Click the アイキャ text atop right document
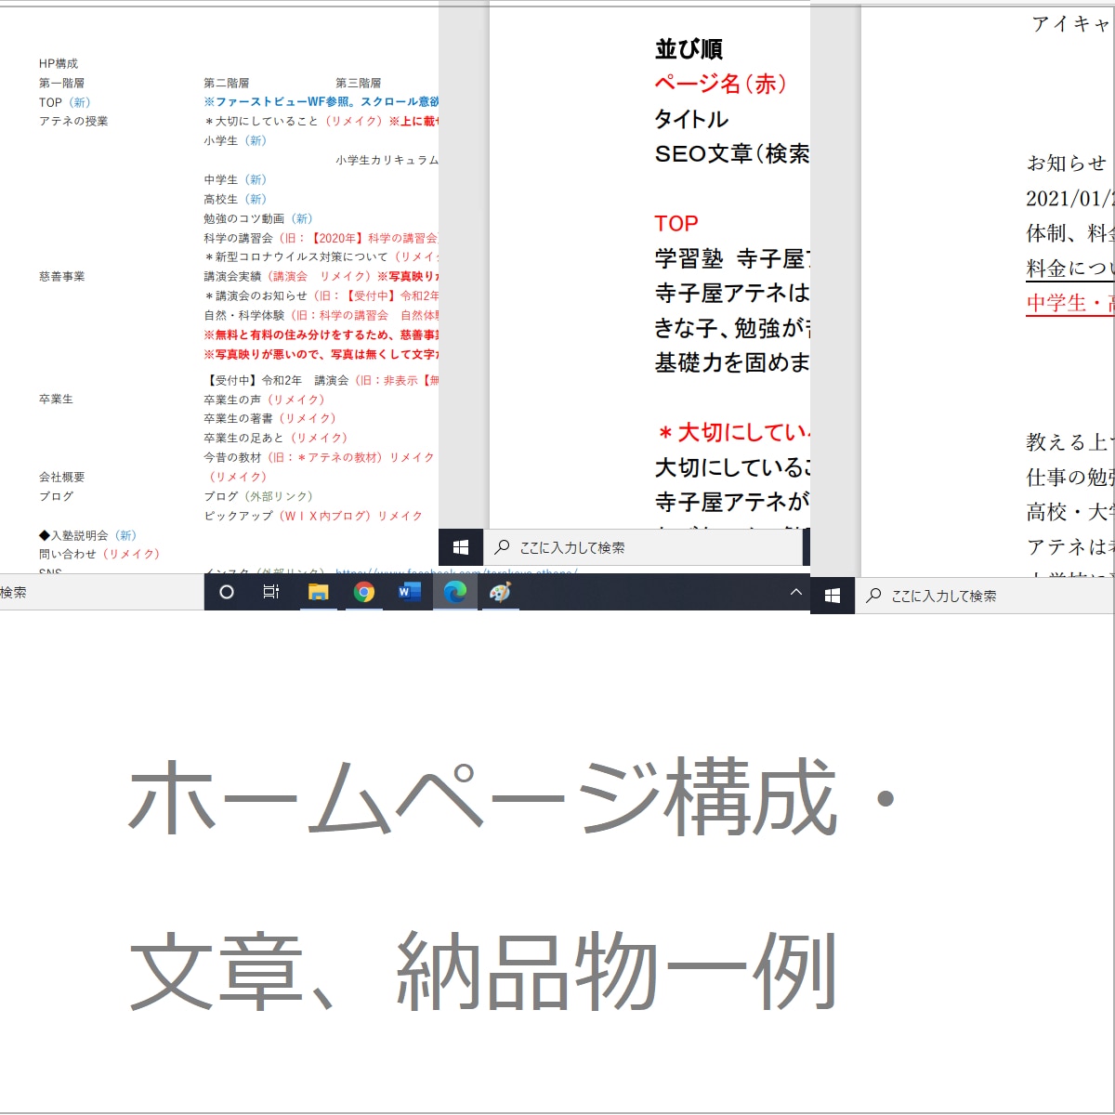The image size is (1115, 1115). (1071, 23)
